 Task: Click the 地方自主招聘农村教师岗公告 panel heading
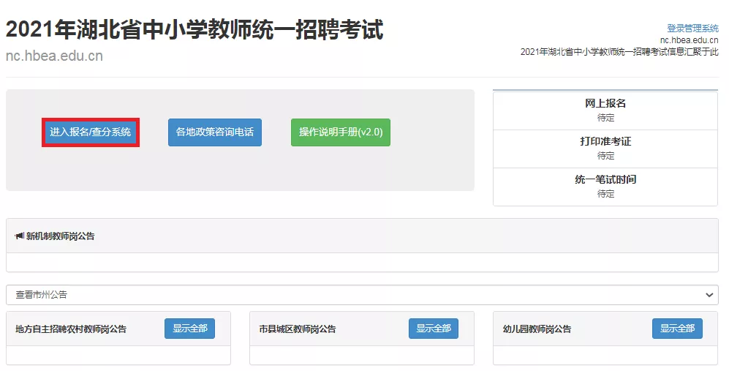[x=71, y=329]
